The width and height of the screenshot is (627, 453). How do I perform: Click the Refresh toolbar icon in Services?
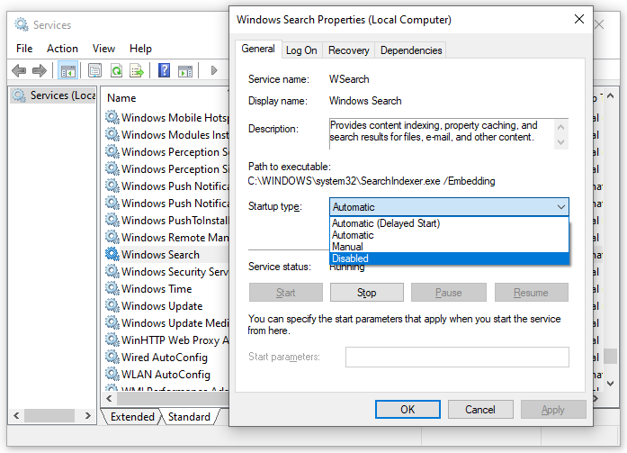point(116,71)
